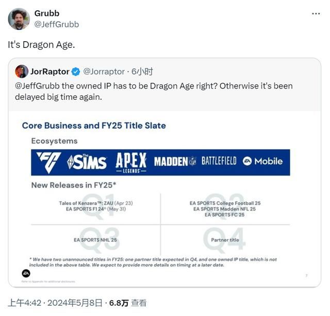Screen dimensions: 330x316
Task: Click Grubb's profile avatar photo
Action: pos(19,19)
